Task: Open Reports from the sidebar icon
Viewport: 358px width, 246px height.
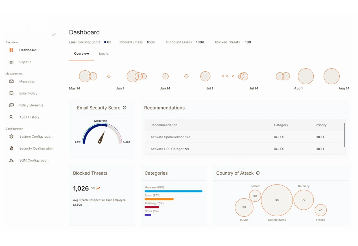Action: (11, 62)
